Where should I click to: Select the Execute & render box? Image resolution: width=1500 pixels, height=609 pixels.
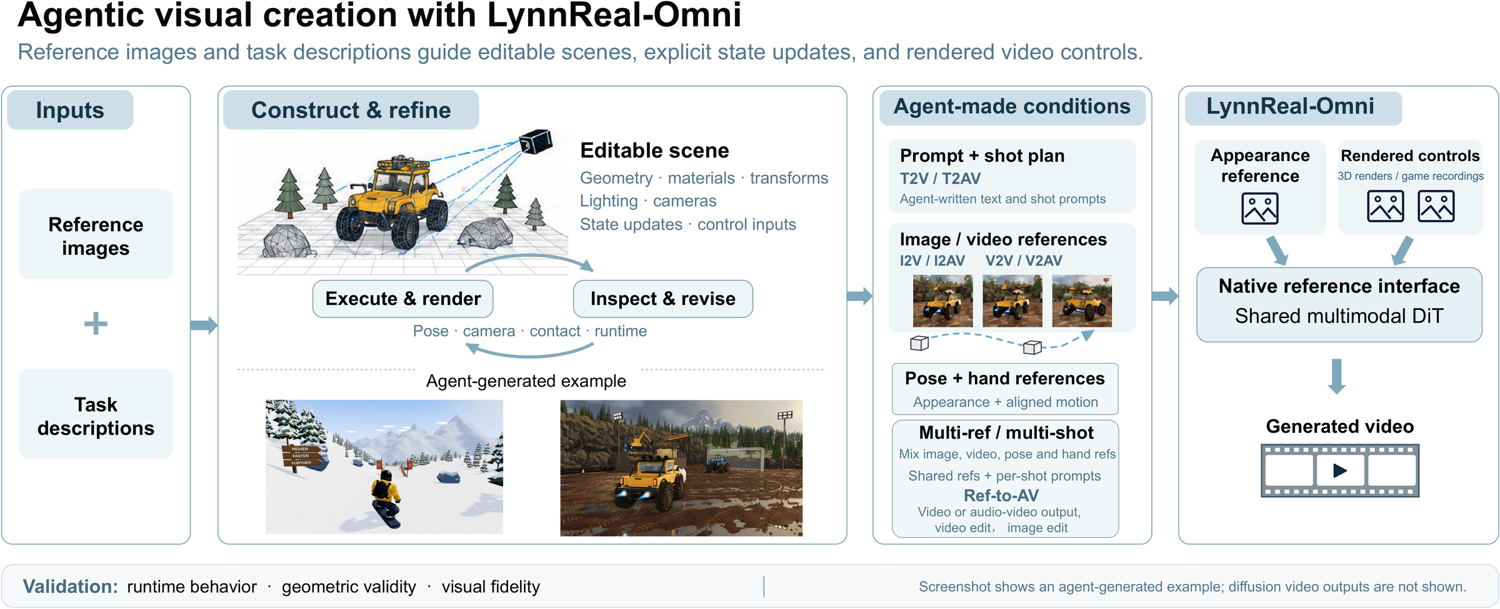point(402,299)
